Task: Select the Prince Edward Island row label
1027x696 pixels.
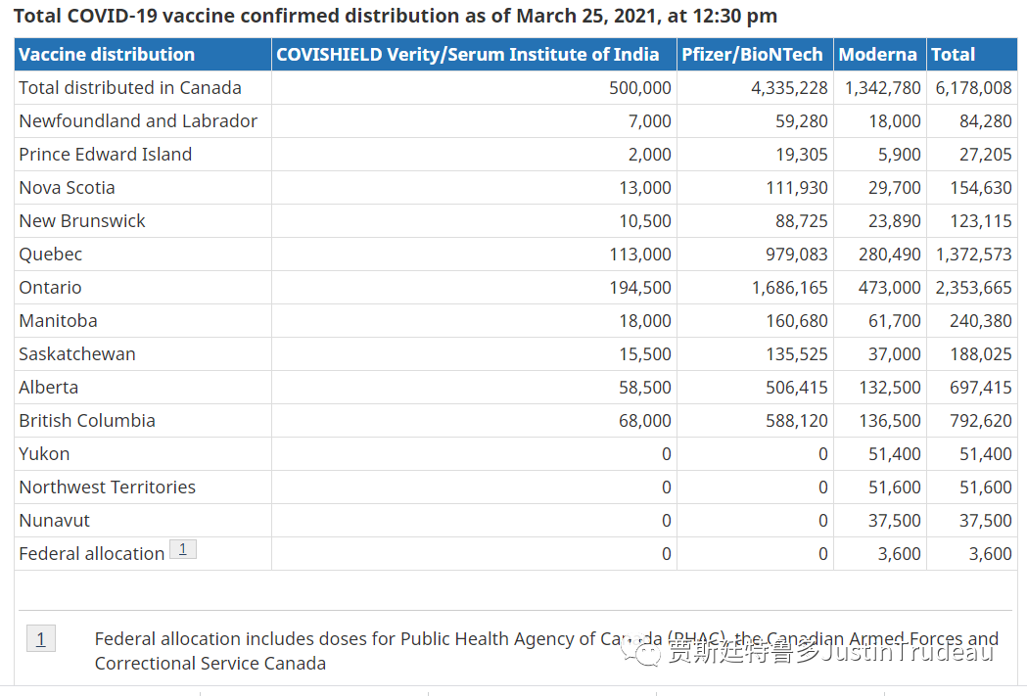Action: [x=106, y=155]
